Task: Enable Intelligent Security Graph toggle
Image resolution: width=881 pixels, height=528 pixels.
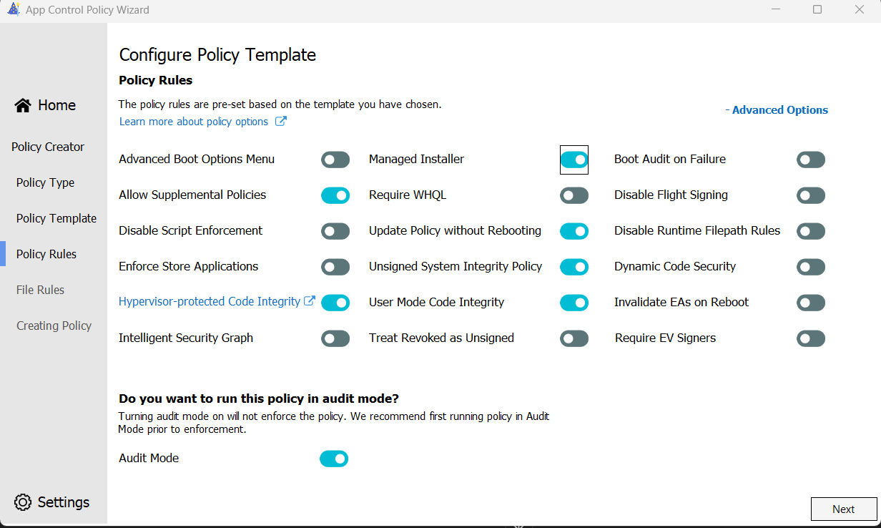Action: point(335,338)
